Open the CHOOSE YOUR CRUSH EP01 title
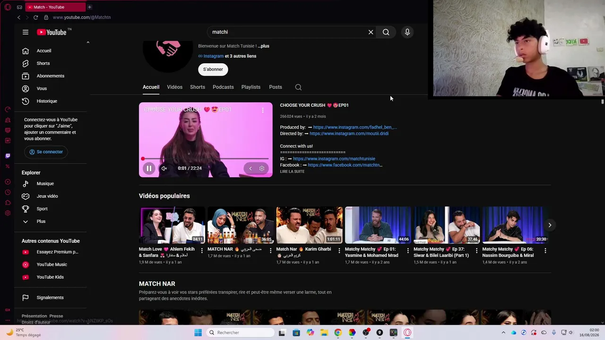Viewport: 605px width, 340px height. coord(314,105)
